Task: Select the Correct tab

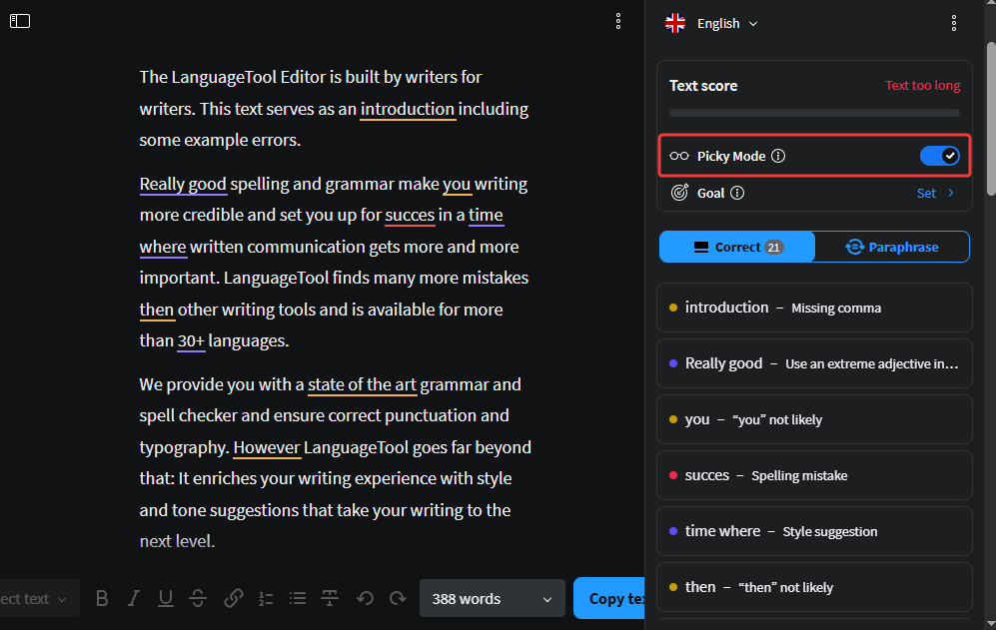Action: 737,247
